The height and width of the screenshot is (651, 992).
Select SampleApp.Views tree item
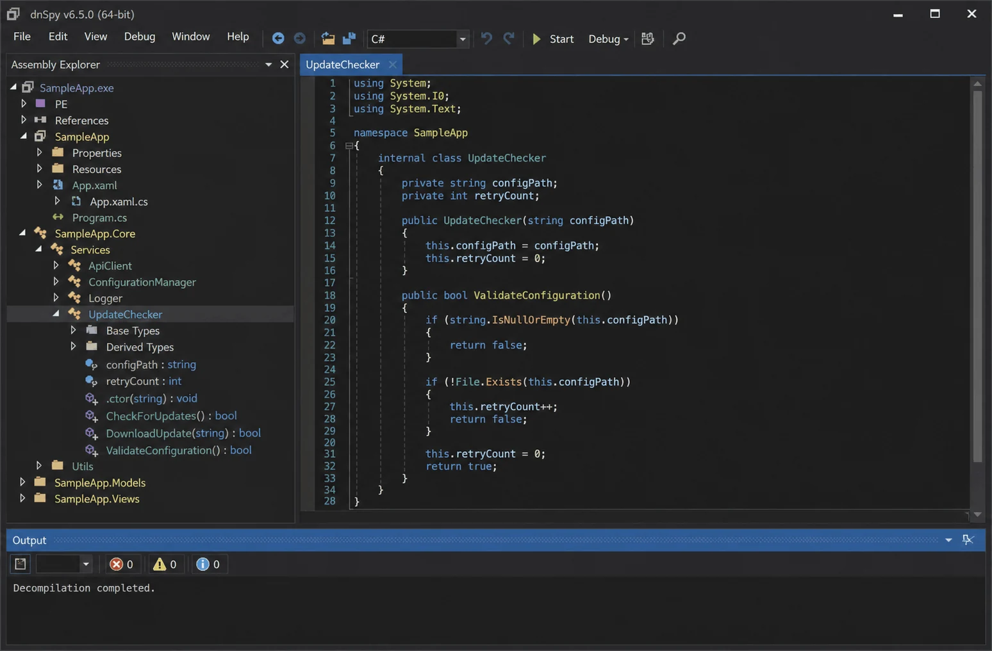pos(97,499)
